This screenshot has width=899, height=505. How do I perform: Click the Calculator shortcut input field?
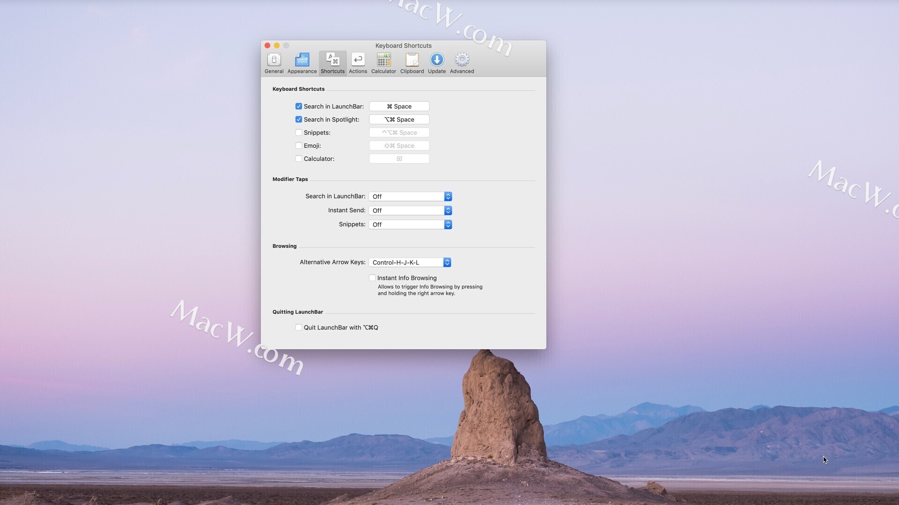(399, 159)
